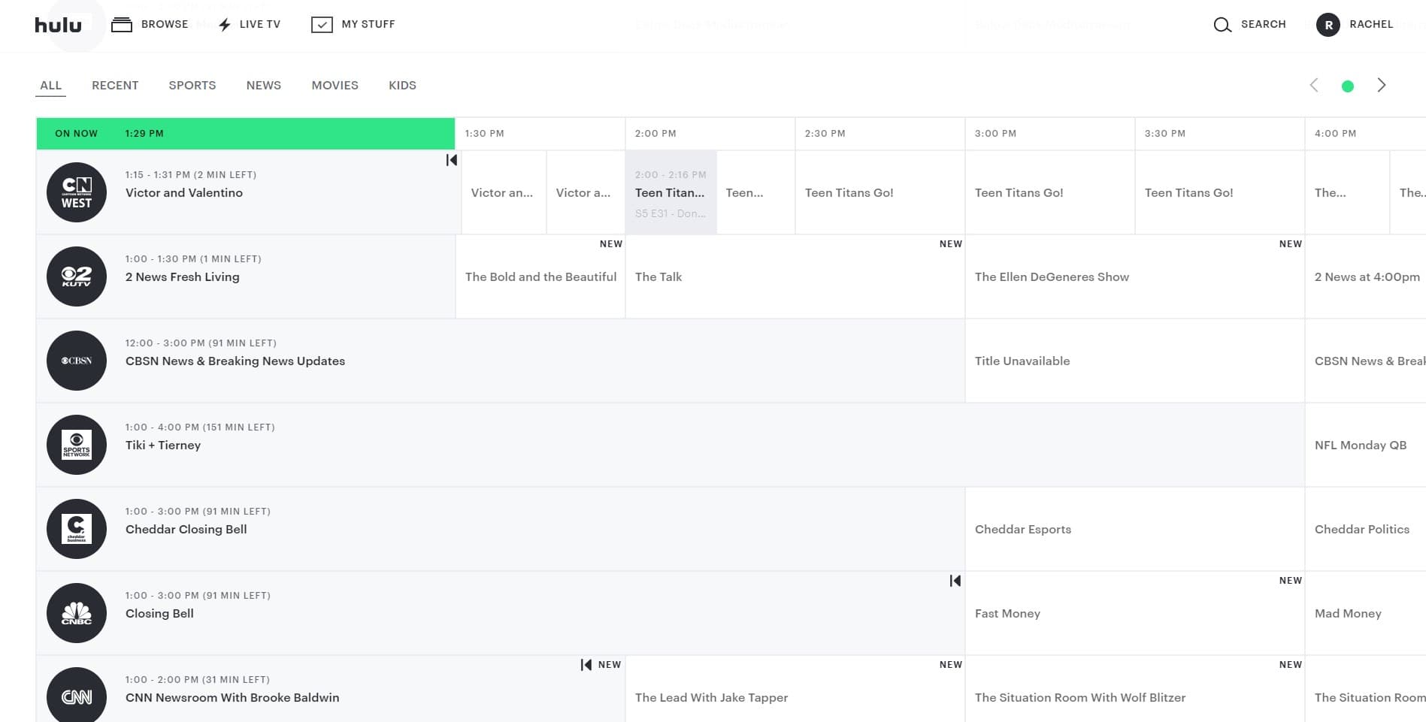Select Fast Money program

click(1135, 613)
